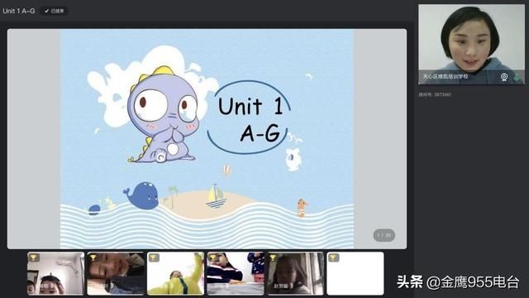529x298 pixels.
Task: Click the slide page counter 1 / 32
Action: [384, 235]
